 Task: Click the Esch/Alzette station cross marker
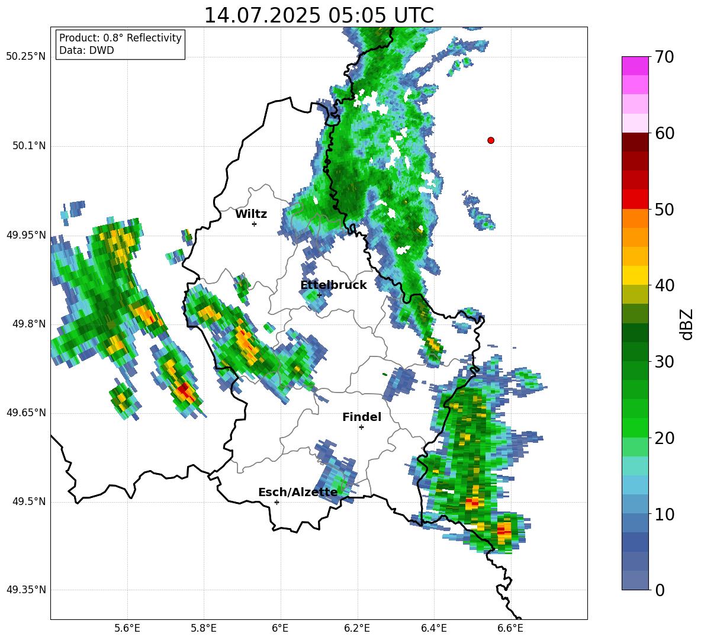(x=276, y=502)
